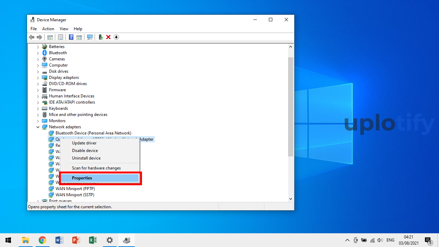
Task: Click the DVD/CD-ROM drives icon
Action: 45,84
